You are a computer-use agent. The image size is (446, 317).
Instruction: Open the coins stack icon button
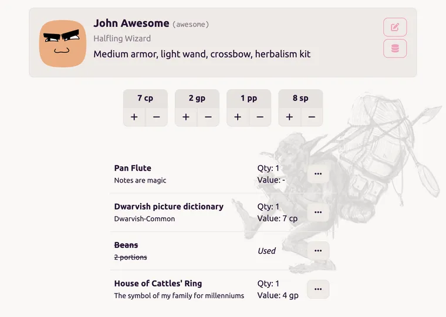(x=395, y=49)
